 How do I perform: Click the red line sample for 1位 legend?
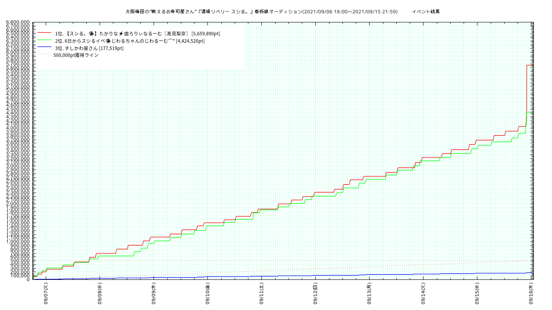click(x=45, y=33)
